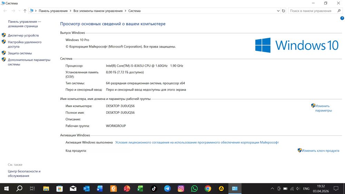Click the computer name DESKTOP-3U0UQS6 value
Screen dimensions: 345x194
tap(120, 106)
